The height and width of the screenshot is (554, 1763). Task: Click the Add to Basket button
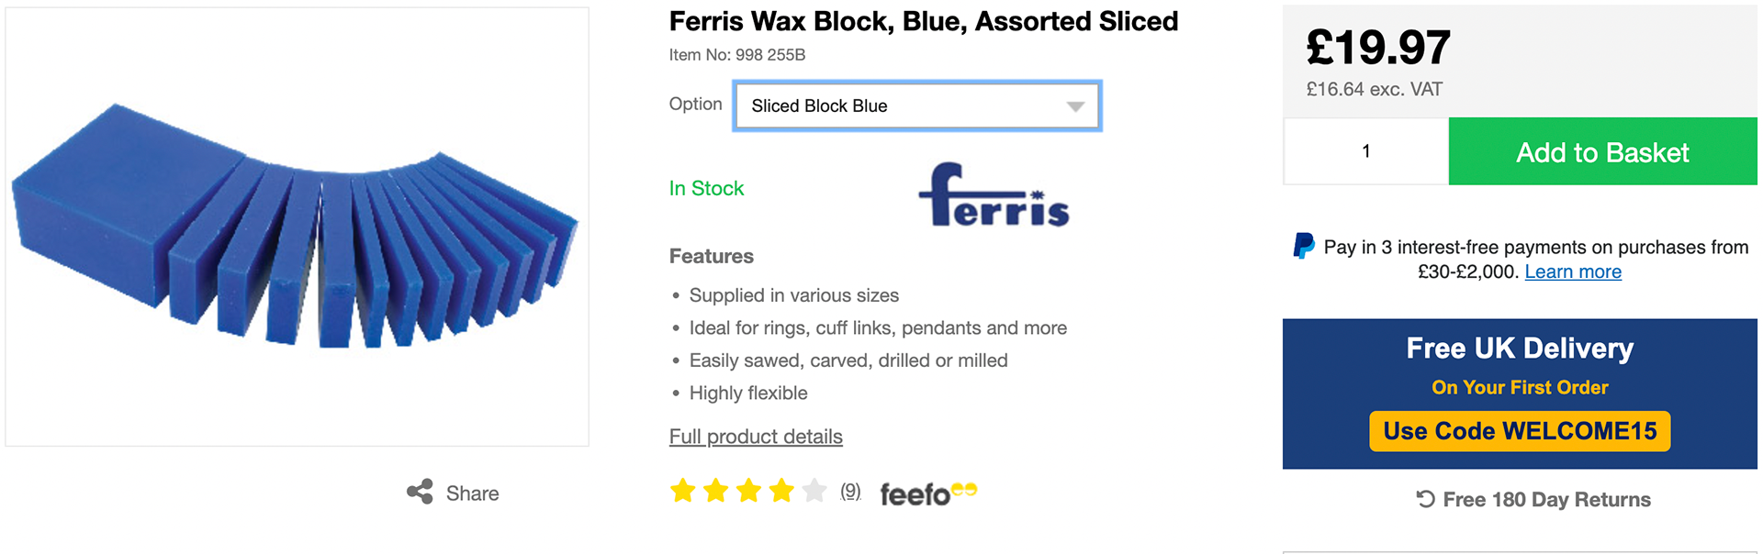(x=1602, y=151)
